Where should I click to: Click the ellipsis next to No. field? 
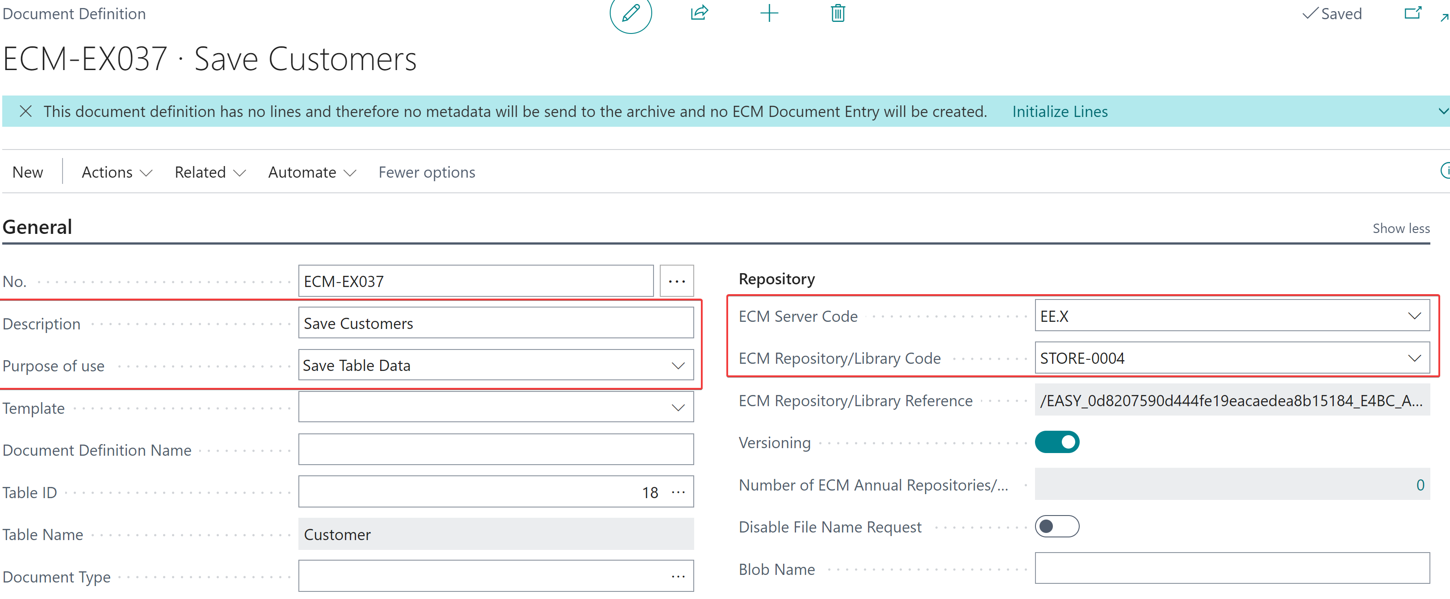677,281
